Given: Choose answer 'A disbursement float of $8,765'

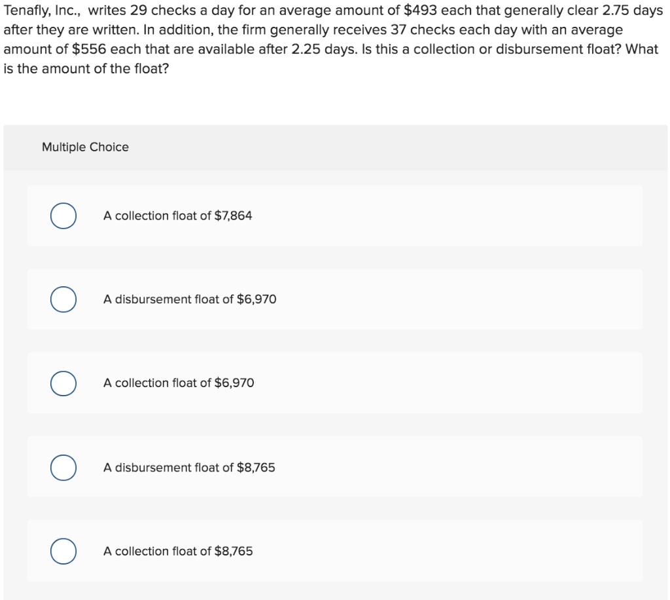Looking at the screenshot, I should point(189,468).
